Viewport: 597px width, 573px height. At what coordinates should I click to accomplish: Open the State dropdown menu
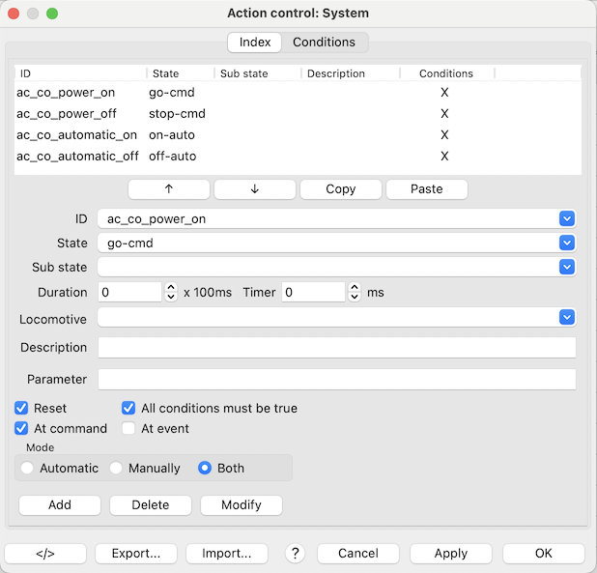tap(567, 244)
